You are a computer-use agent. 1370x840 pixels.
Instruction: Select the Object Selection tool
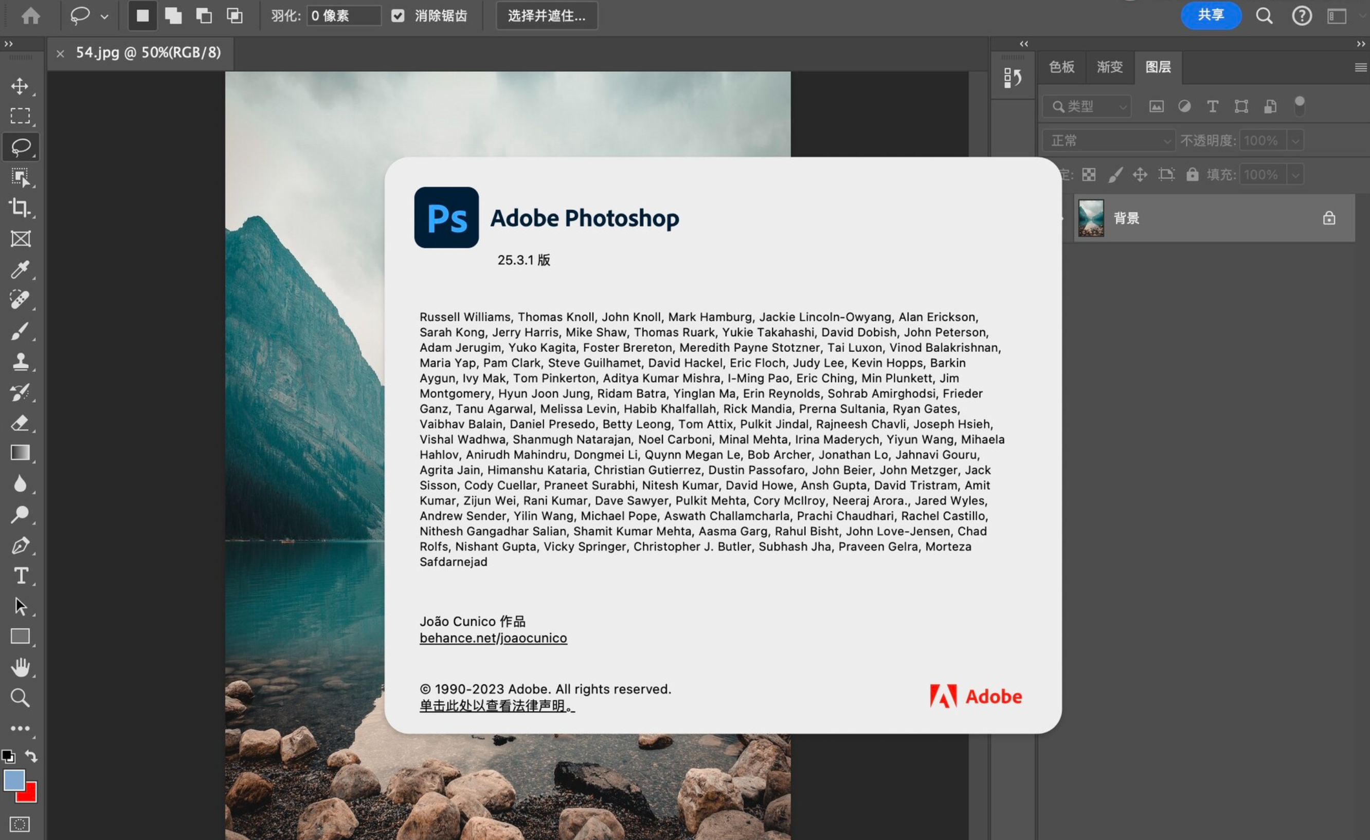click(20, 178)
